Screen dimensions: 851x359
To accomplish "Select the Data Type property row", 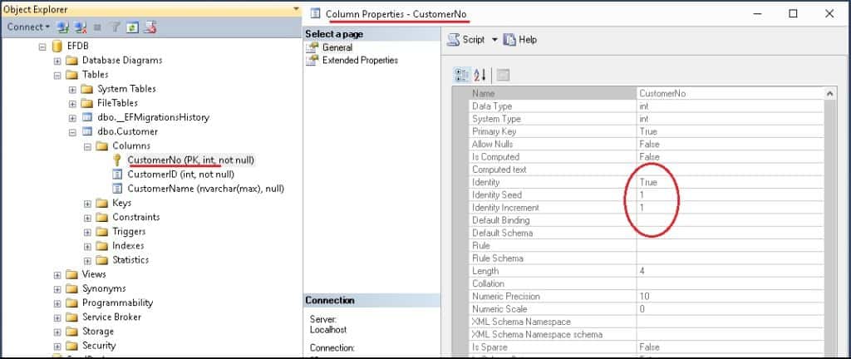I will (x=646, y=106).
